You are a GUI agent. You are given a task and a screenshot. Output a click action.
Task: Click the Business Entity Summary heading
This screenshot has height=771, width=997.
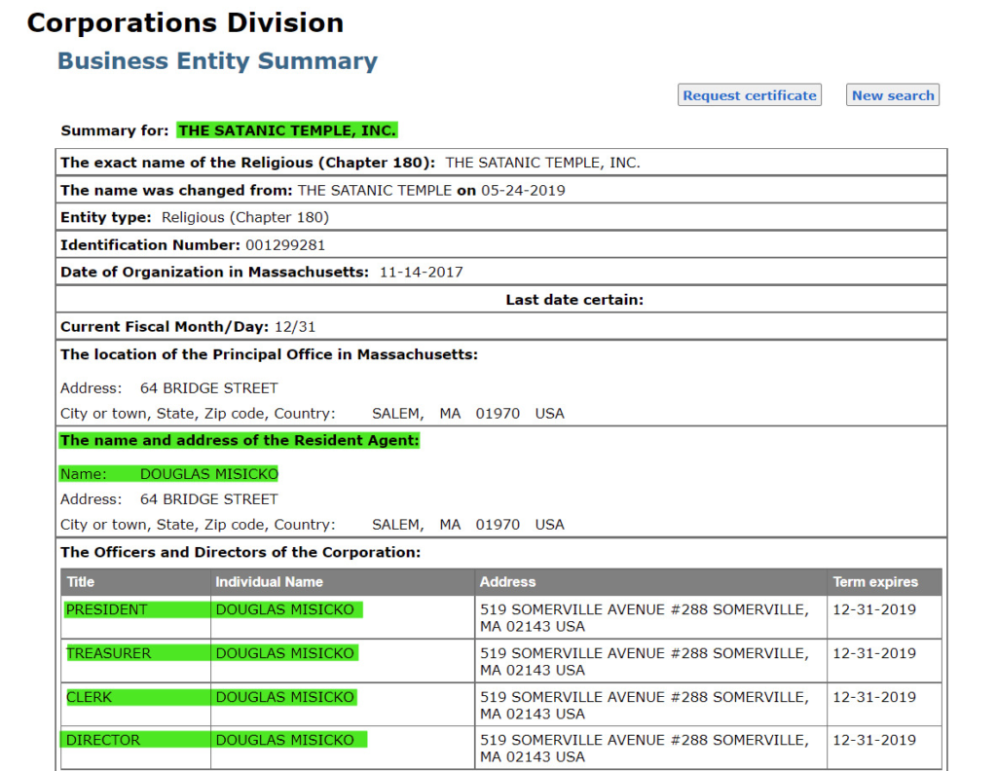(218, 59)
